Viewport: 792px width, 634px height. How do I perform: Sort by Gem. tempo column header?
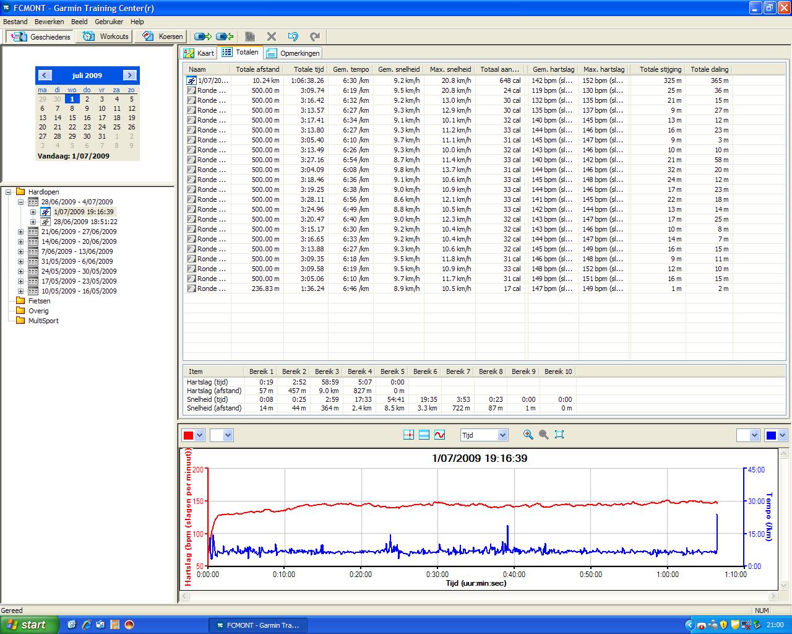click(351, 69)
